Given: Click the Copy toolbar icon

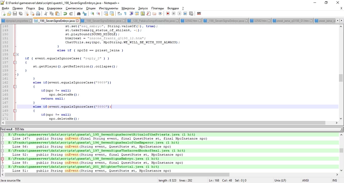Looking at the screenshot, I should [x=52, y=14].
